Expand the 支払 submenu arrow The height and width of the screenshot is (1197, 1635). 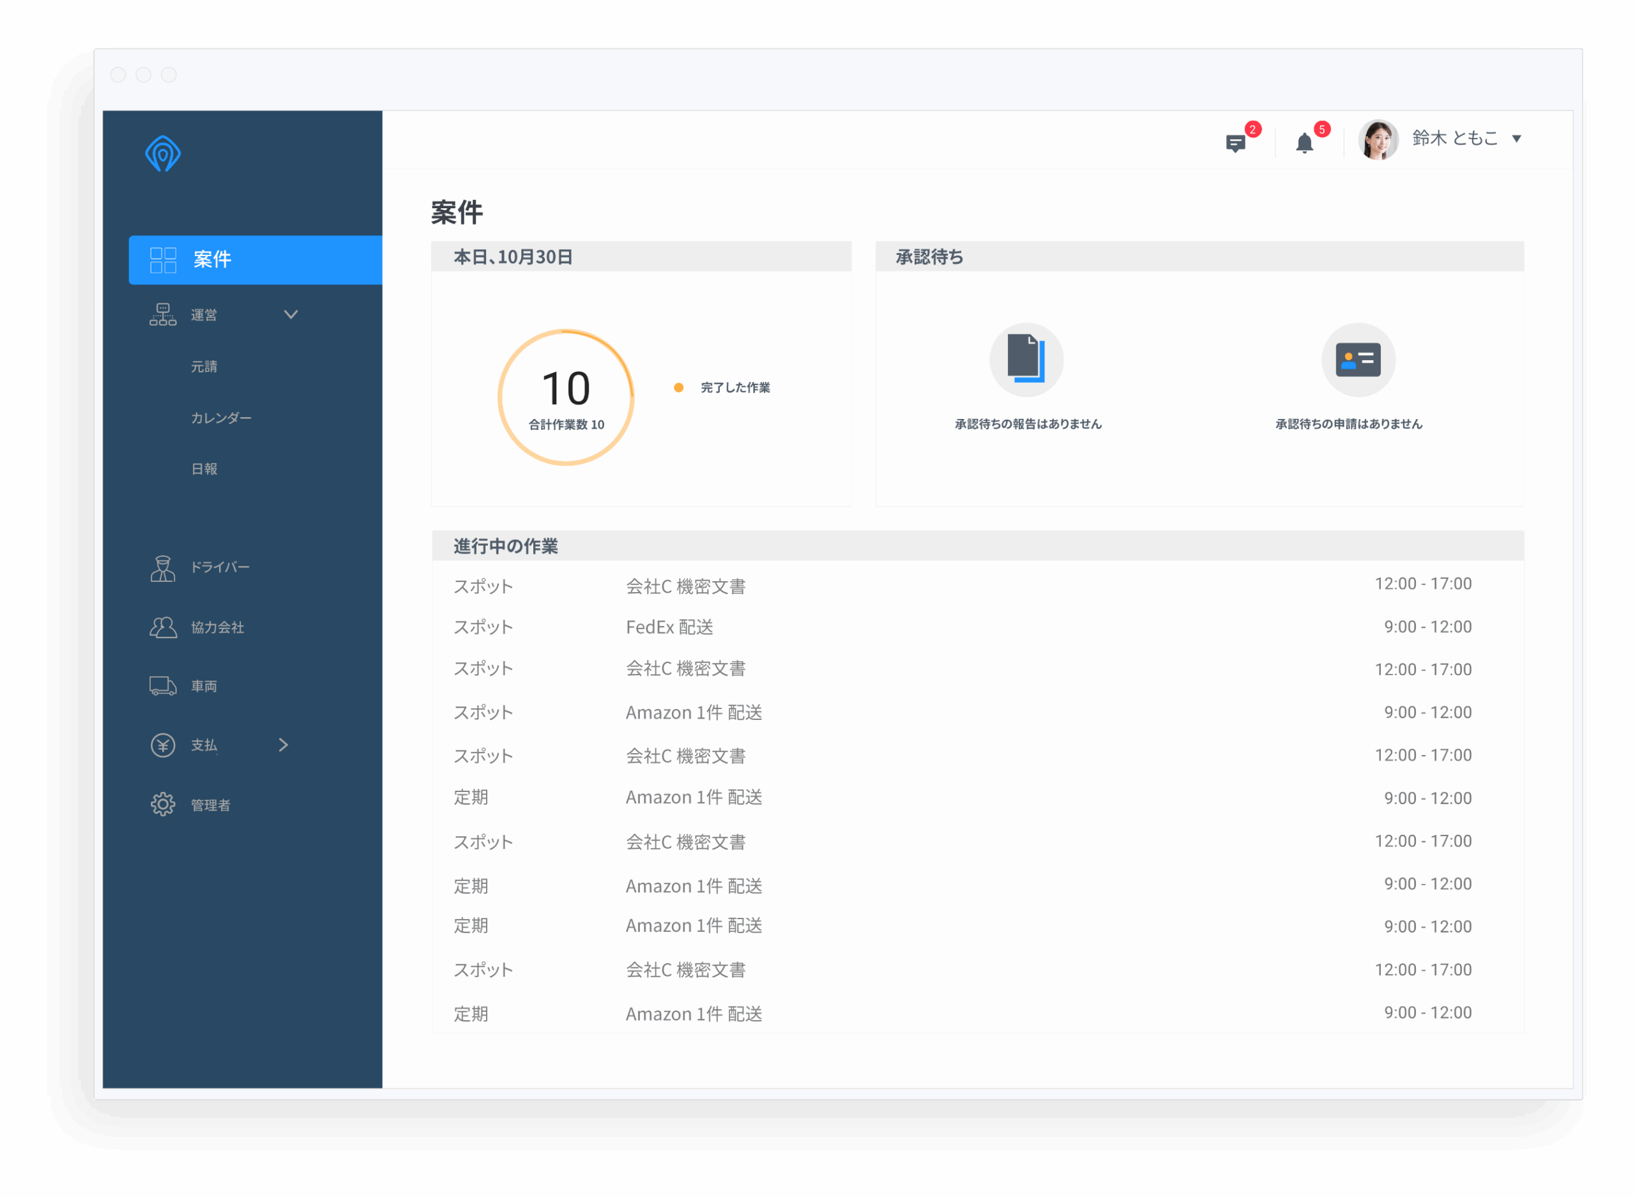click(283, 745)
